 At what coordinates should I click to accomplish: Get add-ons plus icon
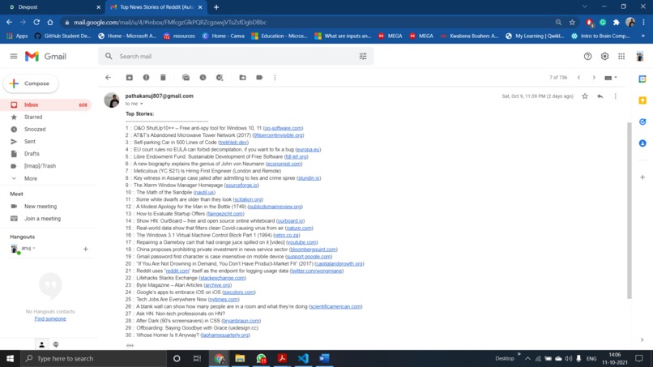(642, 177)
